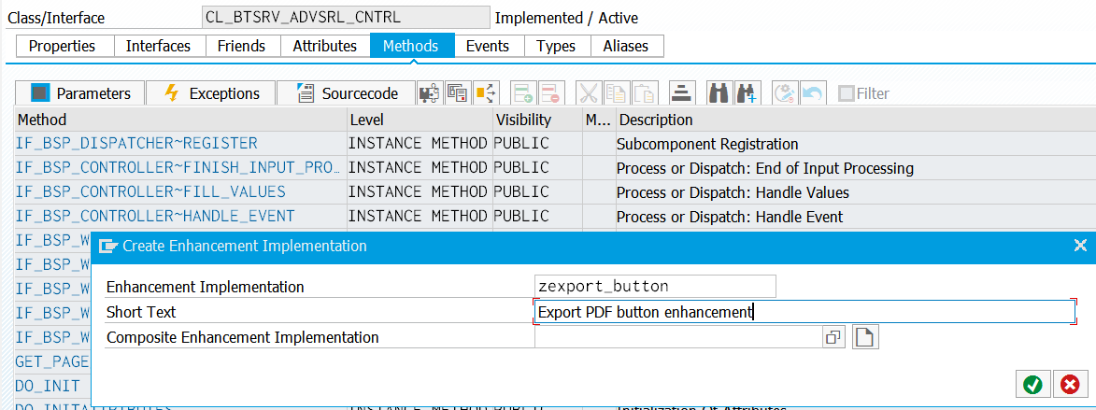Select method IF_BSP_CONTROLLER~FILL_VALUES

click(150, 192)
